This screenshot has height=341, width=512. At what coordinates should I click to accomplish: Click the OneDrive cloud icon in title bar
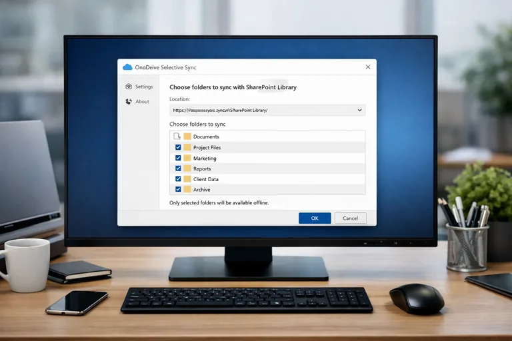point(127,67)
